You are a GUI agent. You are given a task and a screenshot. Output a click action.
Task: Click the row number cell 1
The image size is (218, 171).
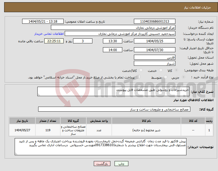click(x=209, y=130)
